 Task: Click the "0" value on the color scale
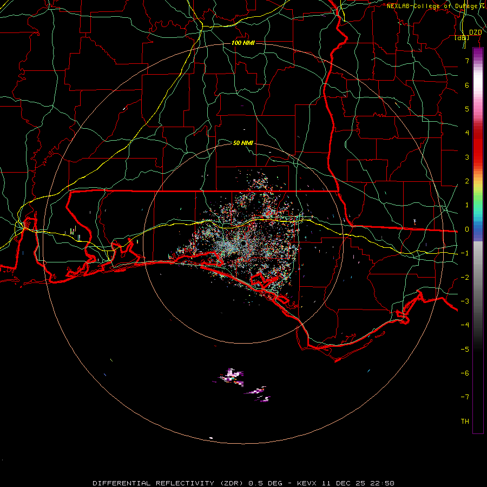(x=467, y=229)
